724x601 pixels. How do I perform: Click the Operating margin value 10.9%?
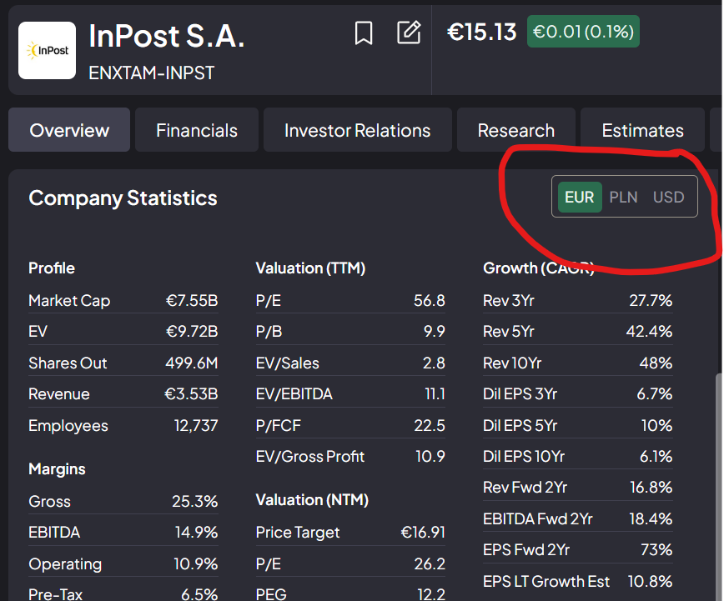[x=195, y=563]
